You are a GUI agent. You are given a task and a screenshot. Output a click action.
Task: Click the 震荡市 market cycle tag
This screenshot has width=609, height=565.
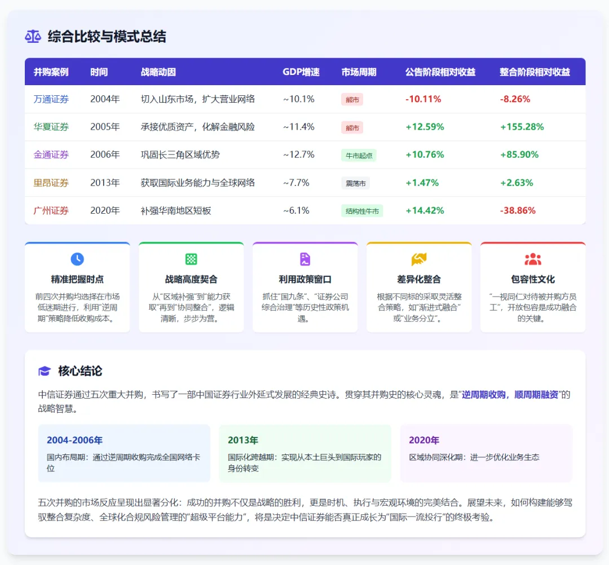point(355,183)
